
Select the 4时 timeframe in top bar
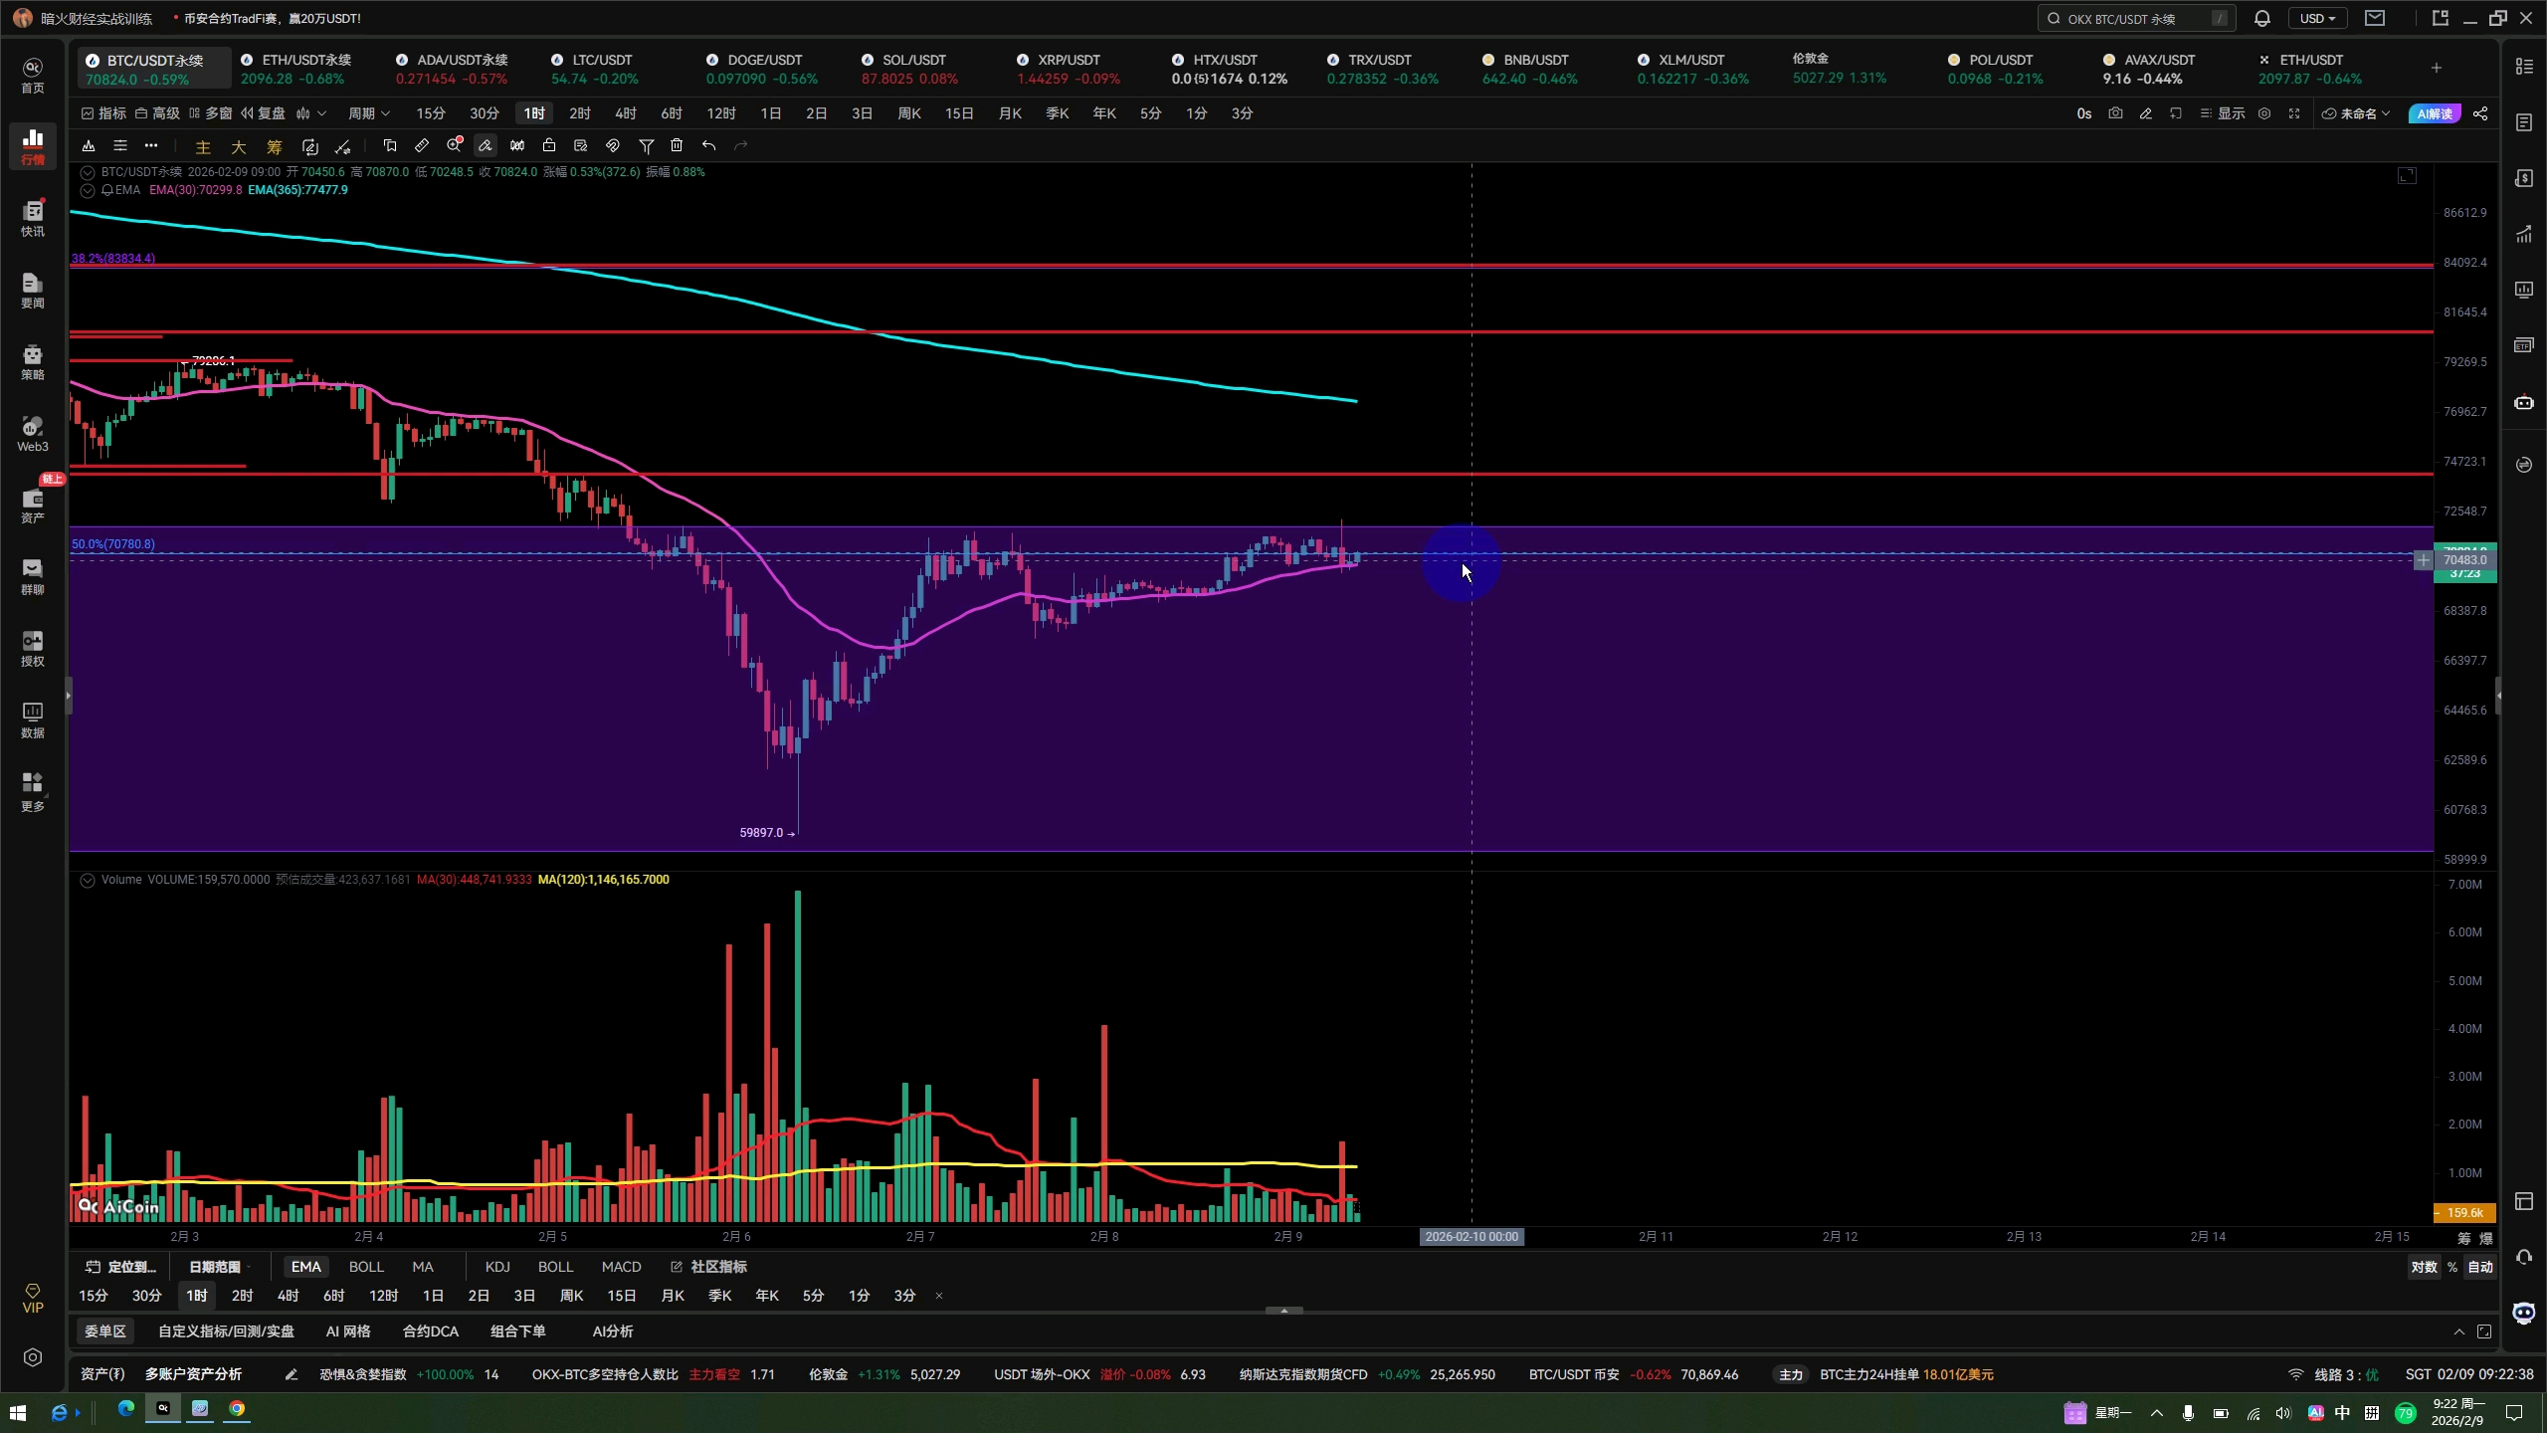coord(625,113)
